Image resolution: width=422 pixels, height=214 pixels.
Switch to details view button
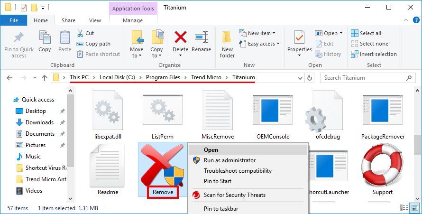pyautogui.click(x=404, y=208)
